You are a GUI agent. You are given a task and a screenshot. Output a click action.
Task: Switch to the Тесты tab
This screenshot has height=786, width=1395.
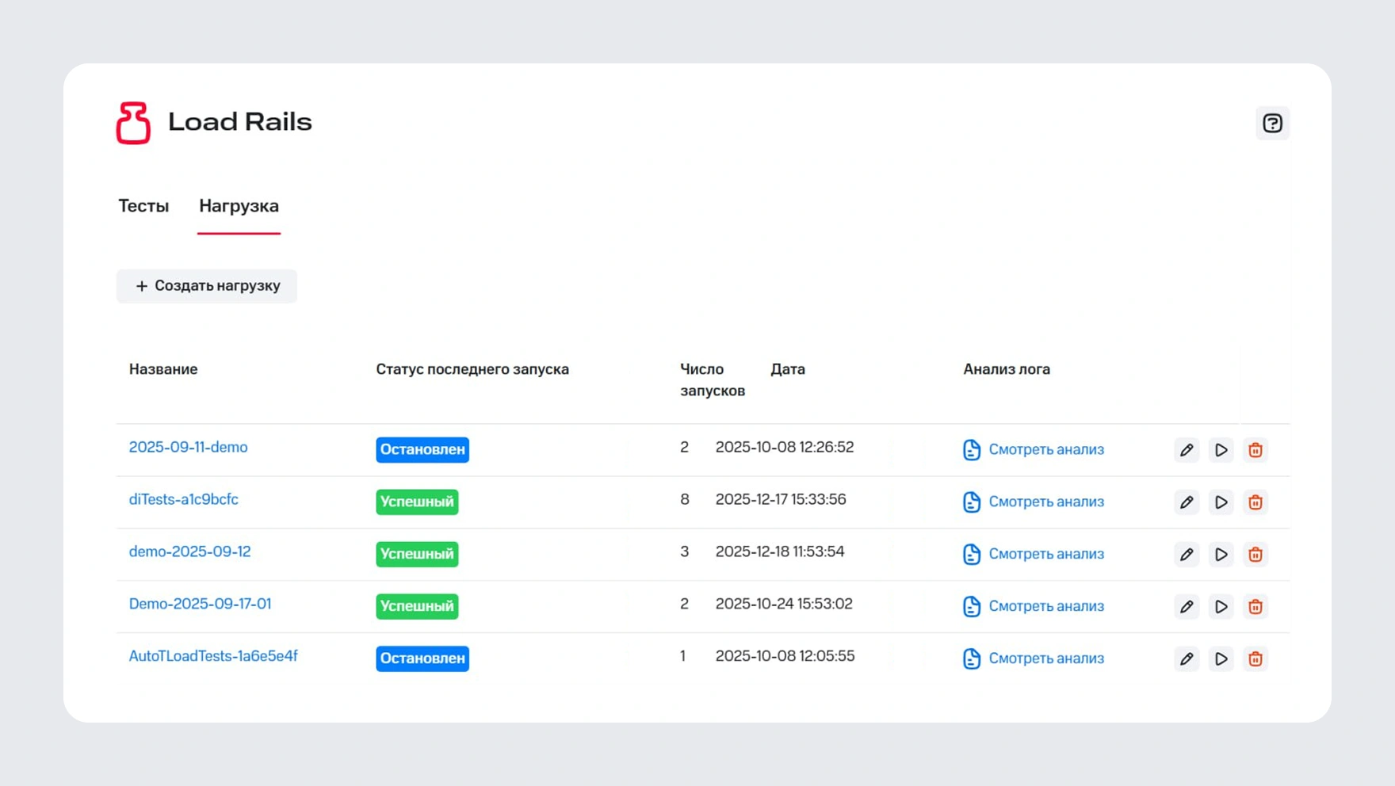point(143,206)
